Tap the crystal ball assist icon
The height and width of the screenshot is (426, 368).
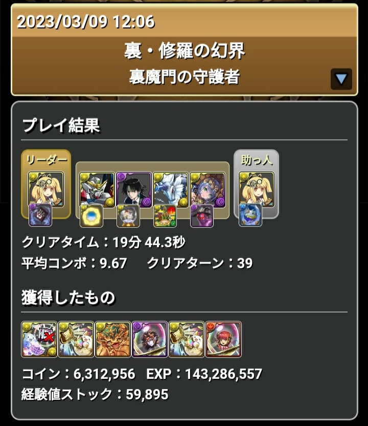pyautogui.click(x=128, y=216)
